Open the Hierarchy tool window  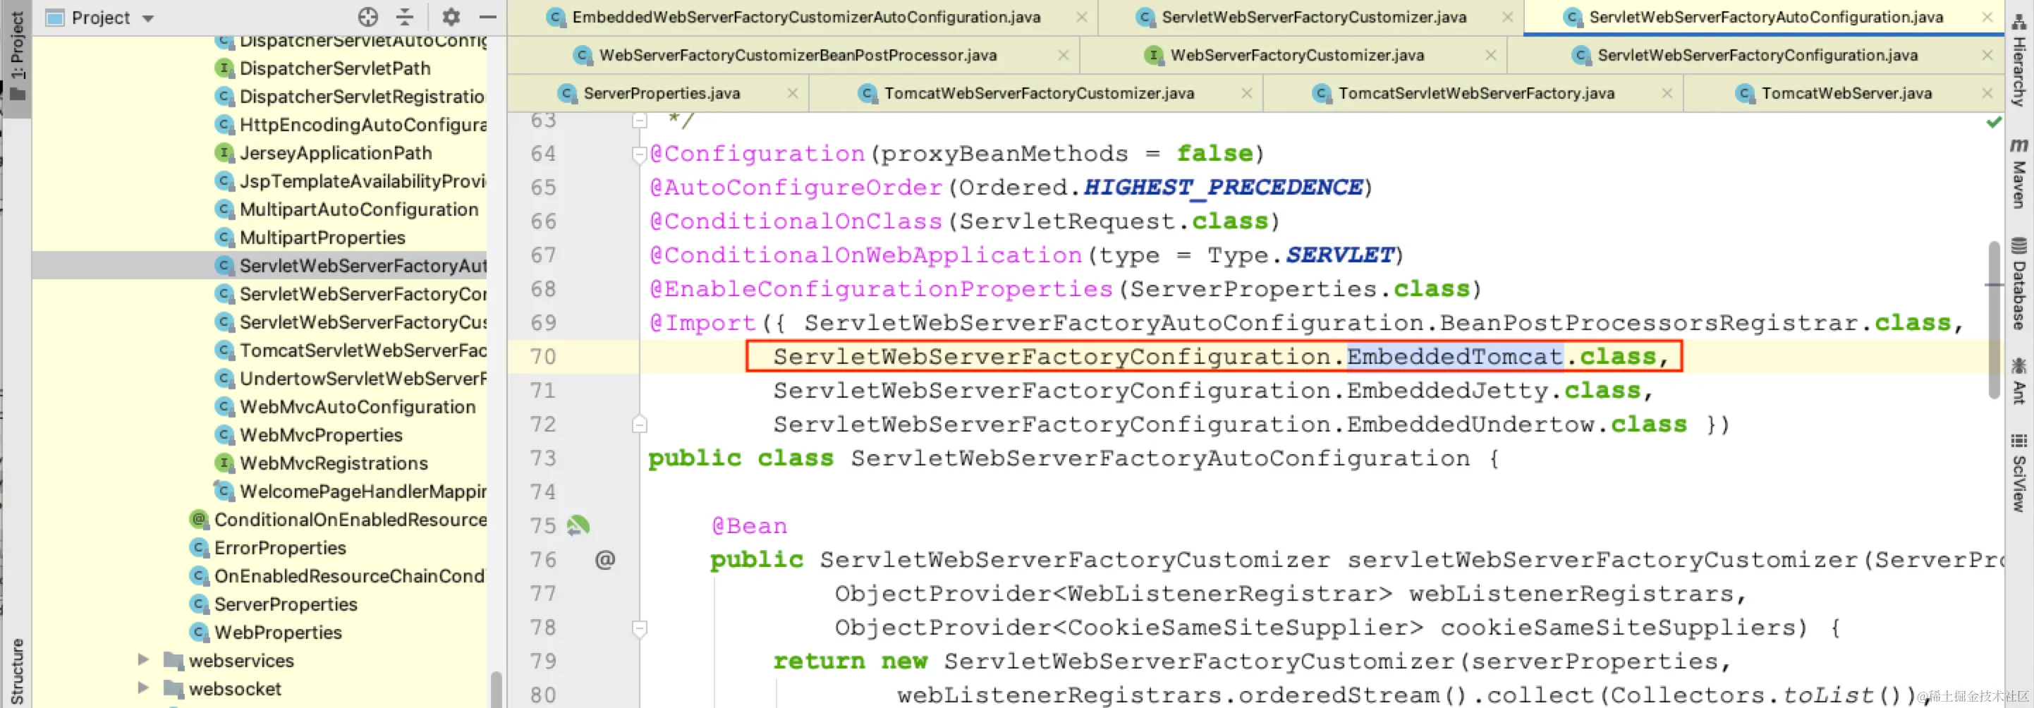pos(2019,59)
